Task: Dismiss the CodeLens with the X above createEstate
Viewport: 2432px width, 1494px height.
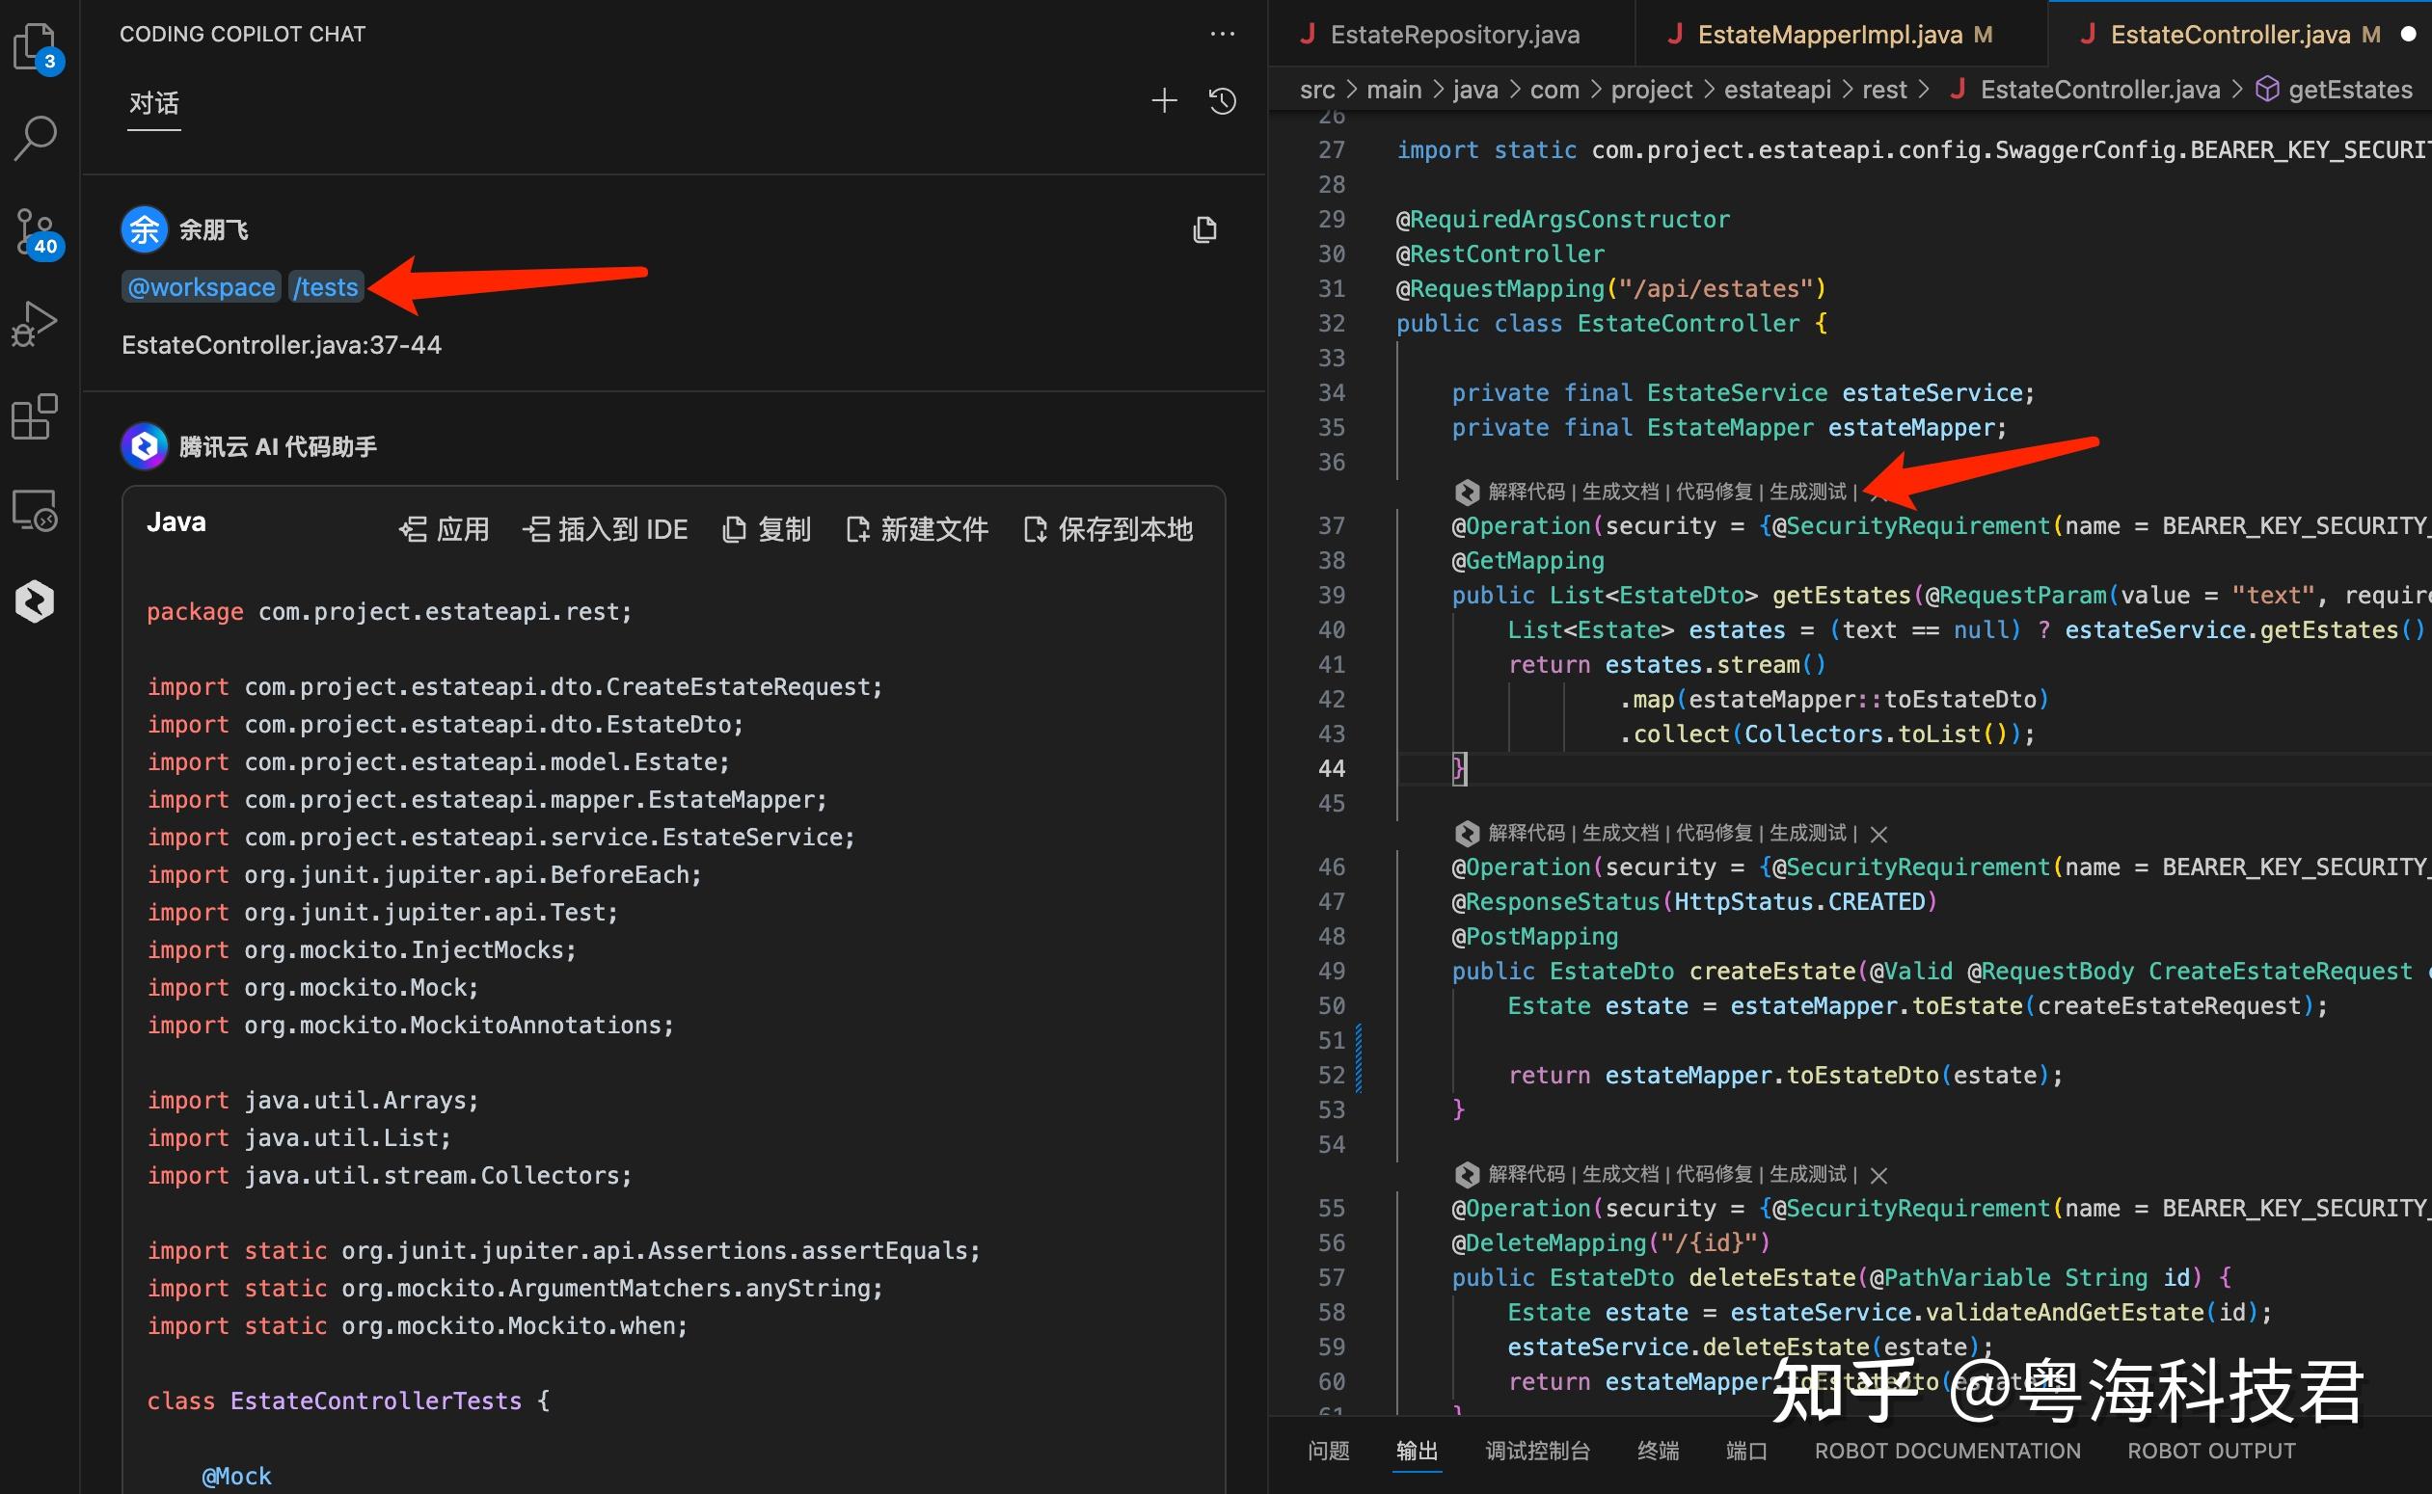Action: pyautogui.click(x=1880, y=833)
